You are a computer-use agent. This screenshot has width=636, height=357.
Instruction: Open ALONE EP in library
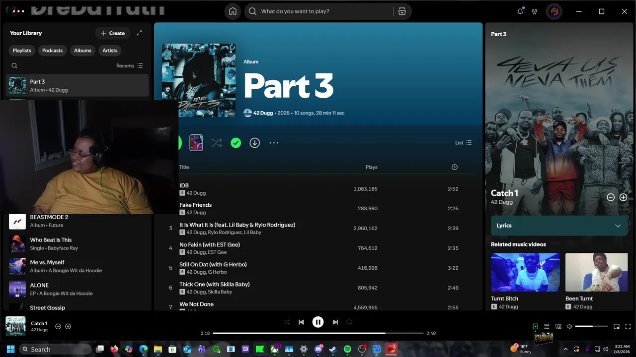click(78, 289)
